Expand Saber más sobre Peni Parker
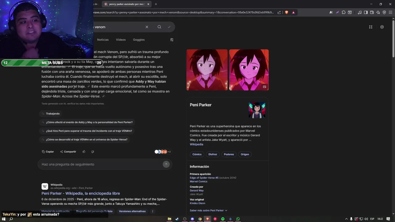 click(209, 210)
